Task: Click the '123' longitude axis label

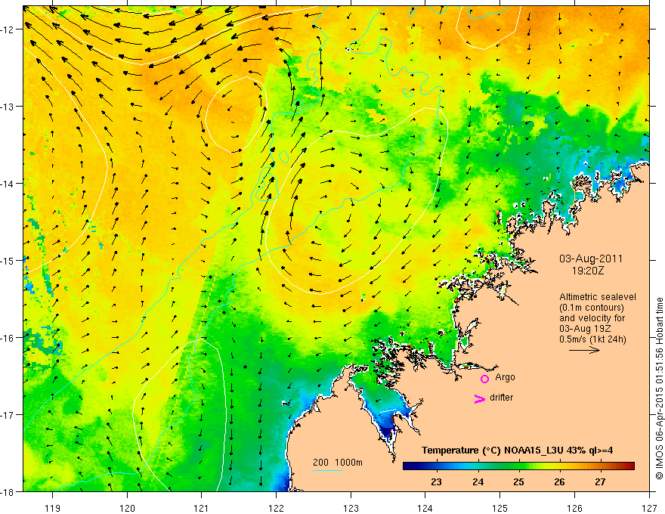Action: point(351,508)
